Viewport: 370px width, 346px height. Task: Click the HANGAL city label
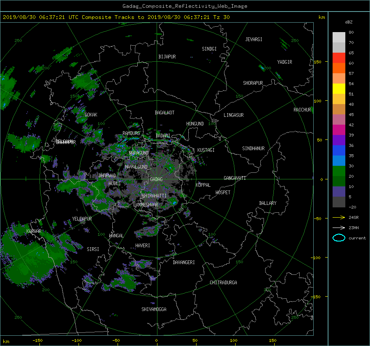116,236
